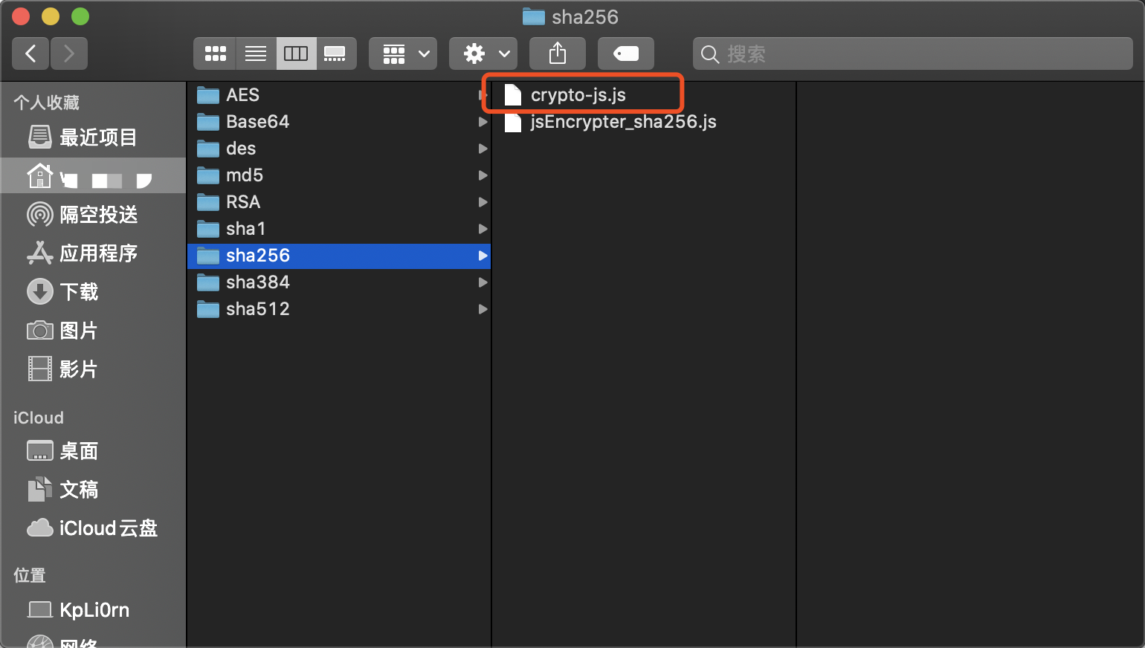The image size is (1145, 648).
Task: Open 最近项目 in the sidebar
Action: [93, 137]
